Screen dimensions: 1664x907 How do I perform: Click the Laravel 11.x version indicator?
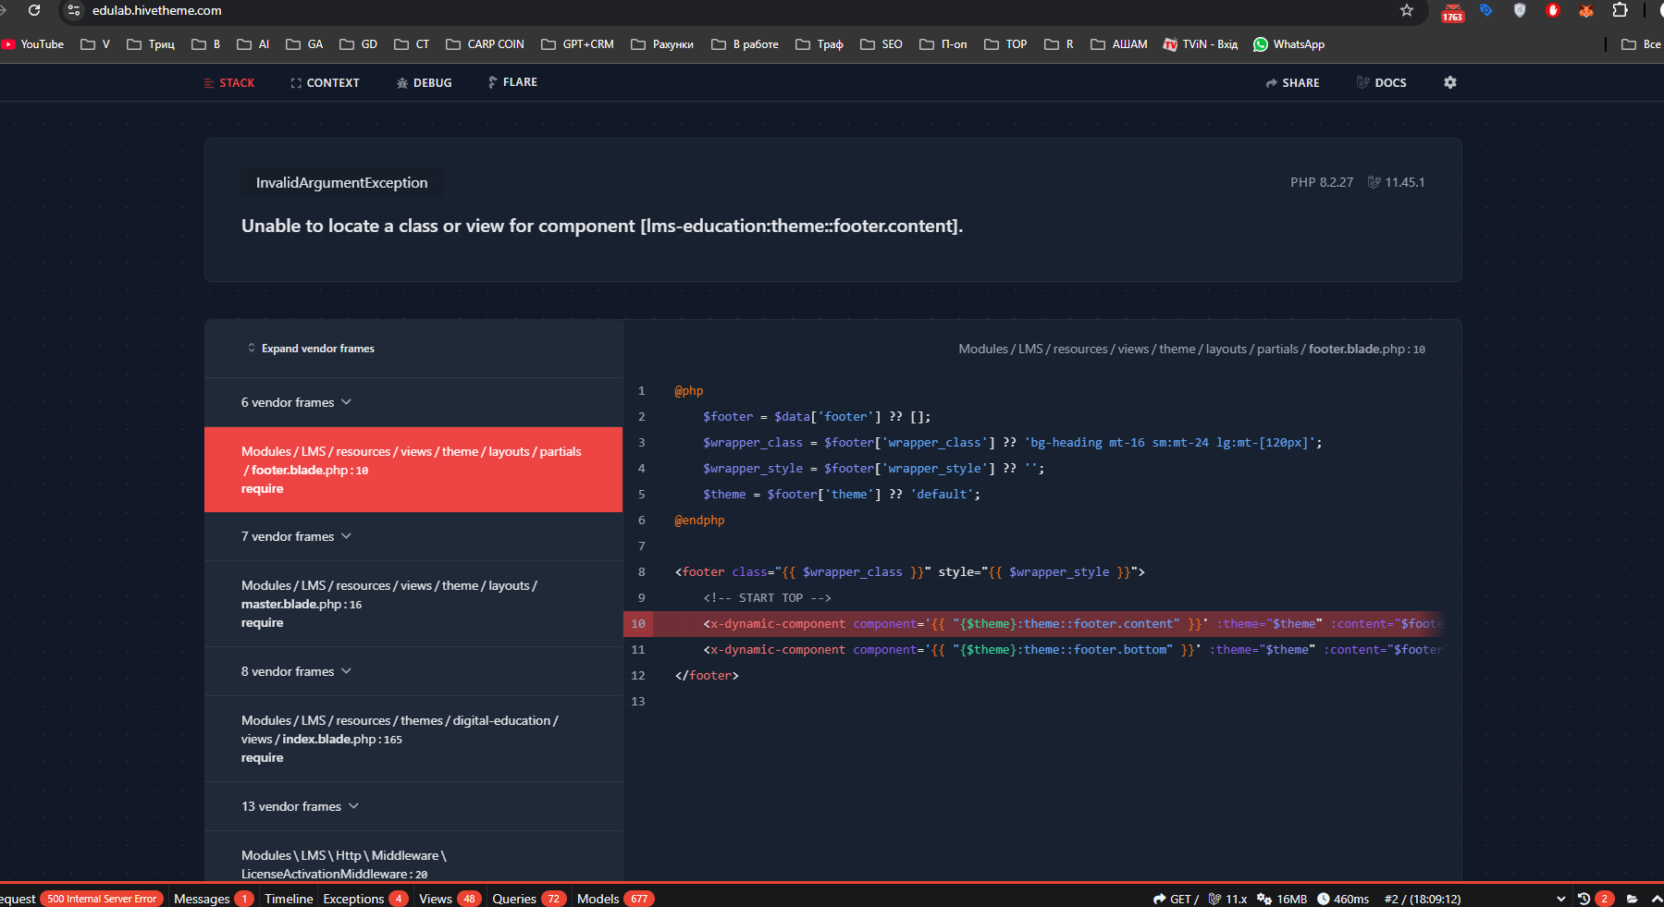(1227, 899)
